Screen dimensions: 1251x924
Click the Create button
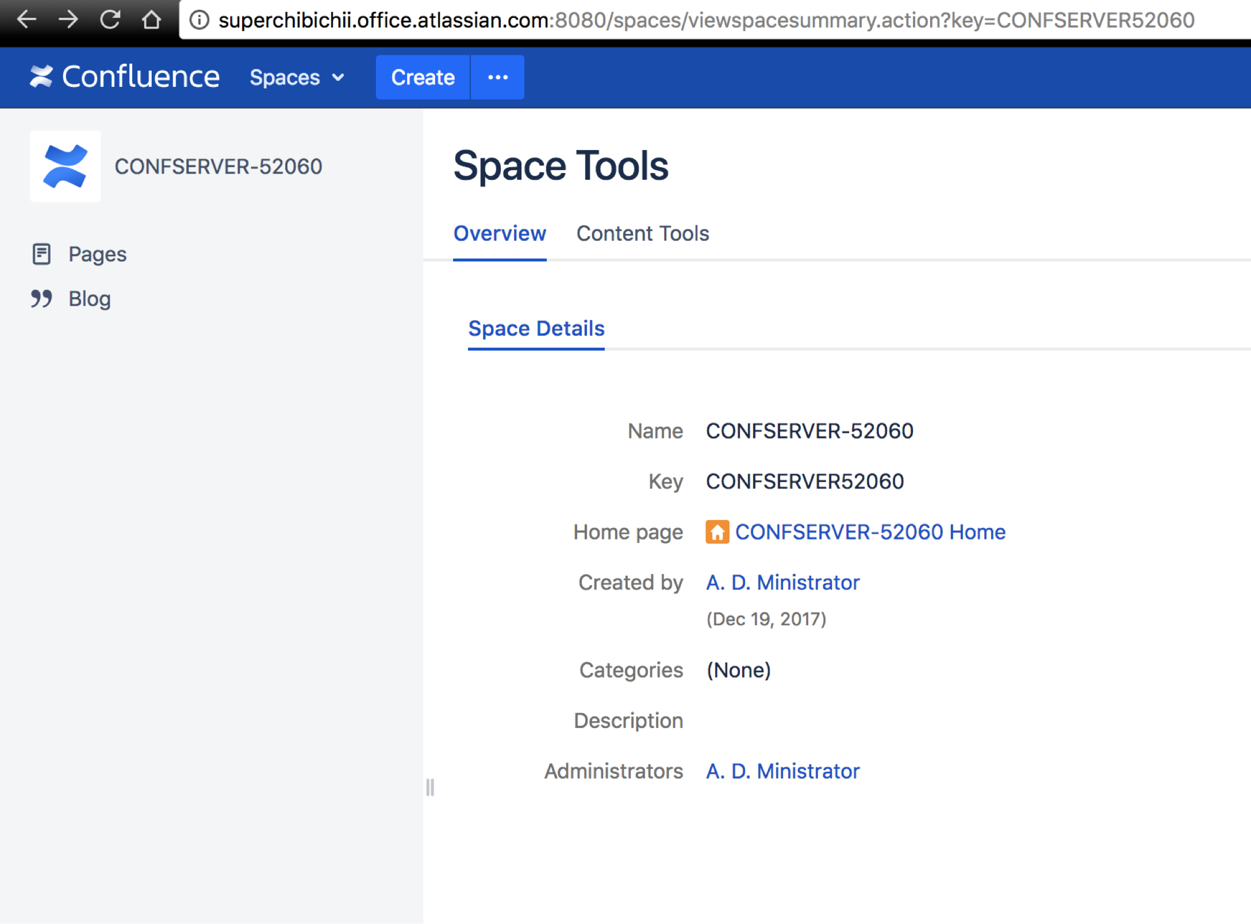pyautogui.click(x=423, y=77)
